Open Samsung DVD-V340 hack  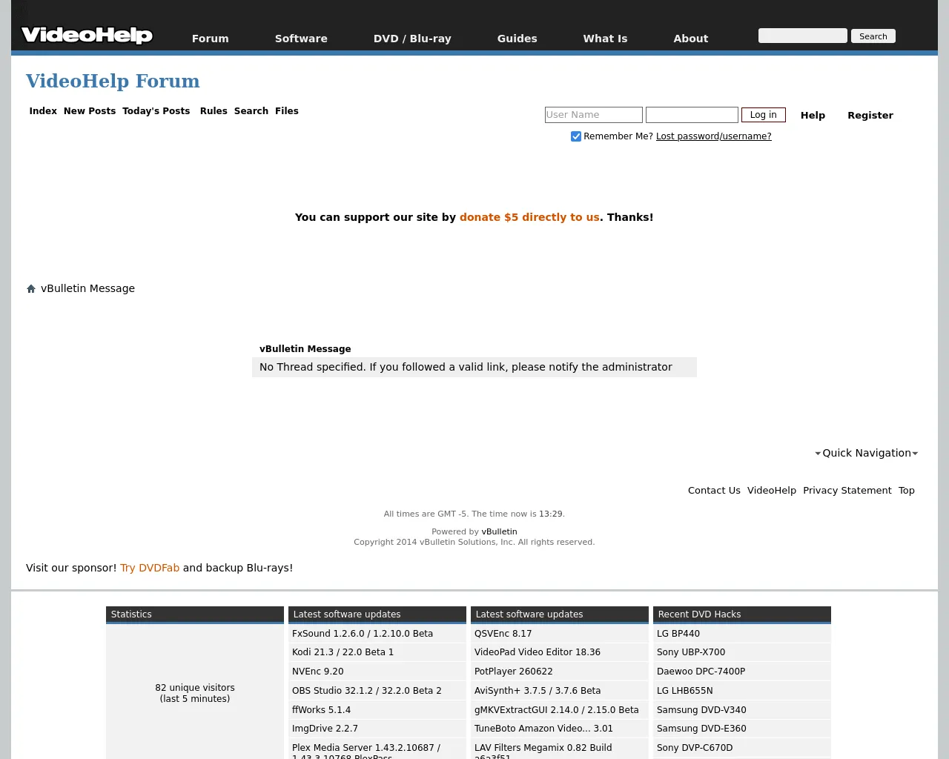point(701,710)
